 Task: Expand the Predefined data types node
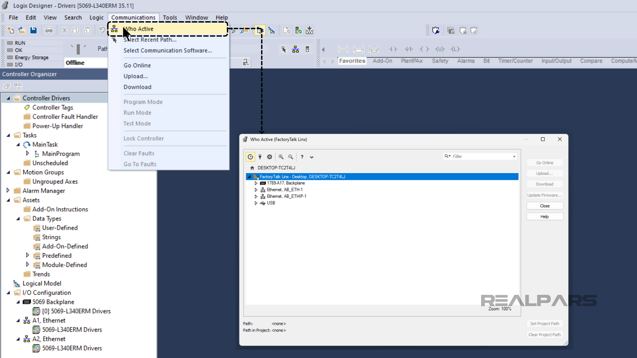tap(28, 255)
